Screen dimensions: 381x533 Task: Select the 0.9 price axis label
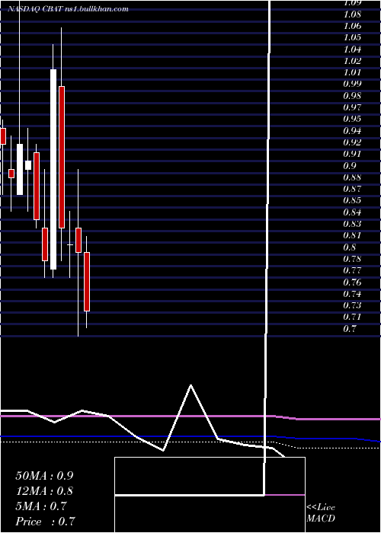click(351, 166)
